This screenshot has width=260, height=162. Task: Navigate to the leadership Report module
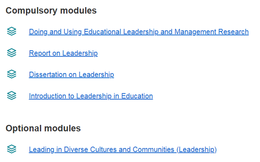pyautogui.click(x=63, y=53)
